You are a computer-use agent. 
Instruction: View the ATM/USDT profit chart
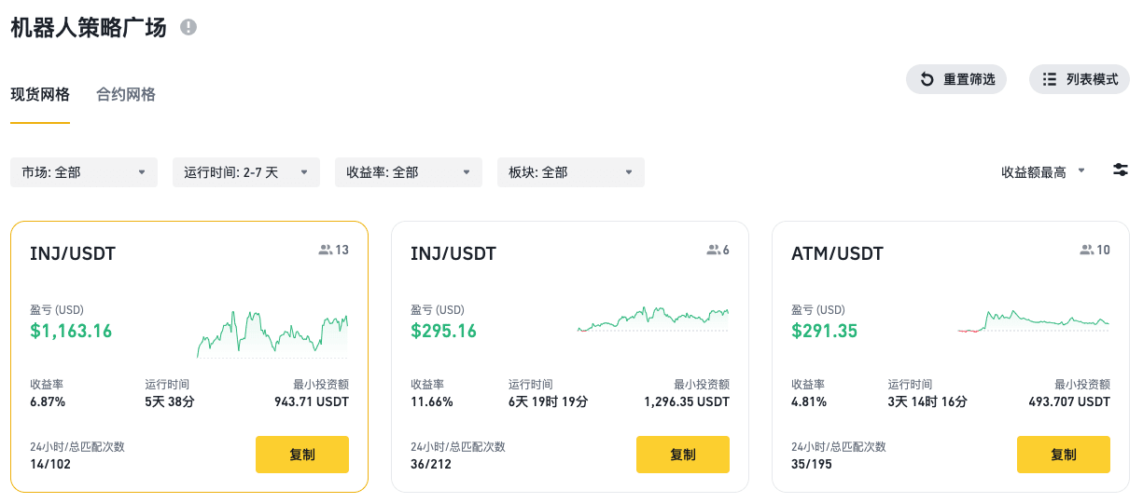pos(1034,322)
